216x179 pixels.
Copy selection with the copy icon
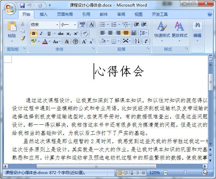[x=22, y=31]
